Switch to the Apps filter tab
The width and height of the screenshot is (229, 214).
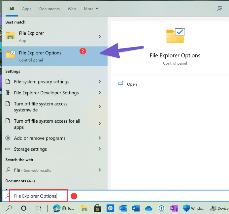pos(27,9)
